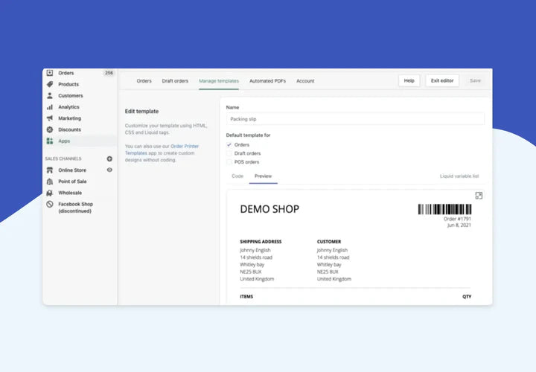This screenshot has width=536, height=372.
Task: Check the POS orders checkbox
Action: pyautogui.click(x=229, y=161)
